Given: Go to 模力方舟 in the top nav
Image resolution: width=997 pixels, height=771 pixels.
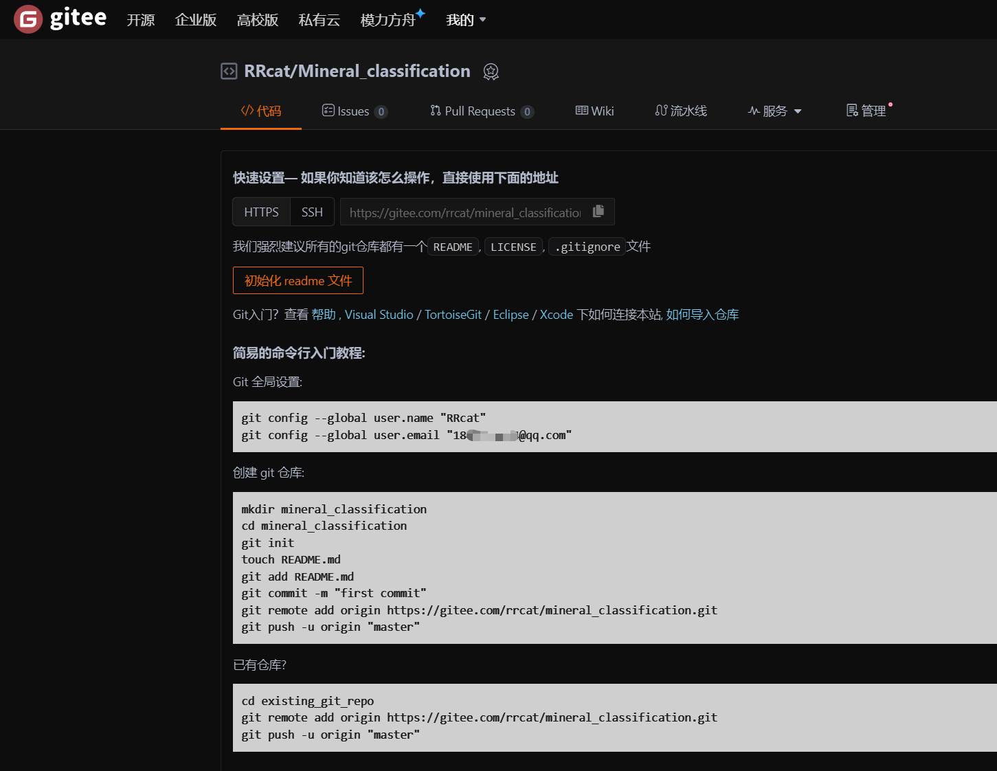Looking at the screenshot, I should (388, 20).
